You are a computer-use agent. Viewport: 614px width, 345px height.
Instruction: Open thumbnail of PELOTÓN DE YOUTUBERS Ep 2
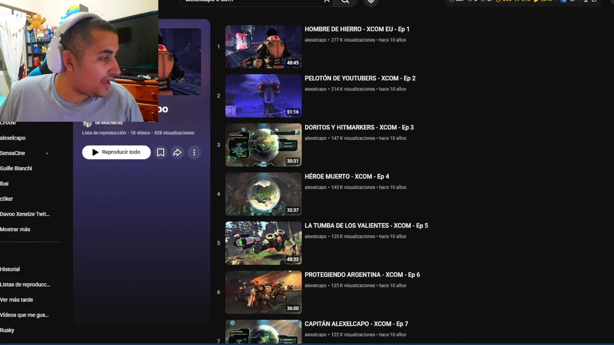(263, 96)
